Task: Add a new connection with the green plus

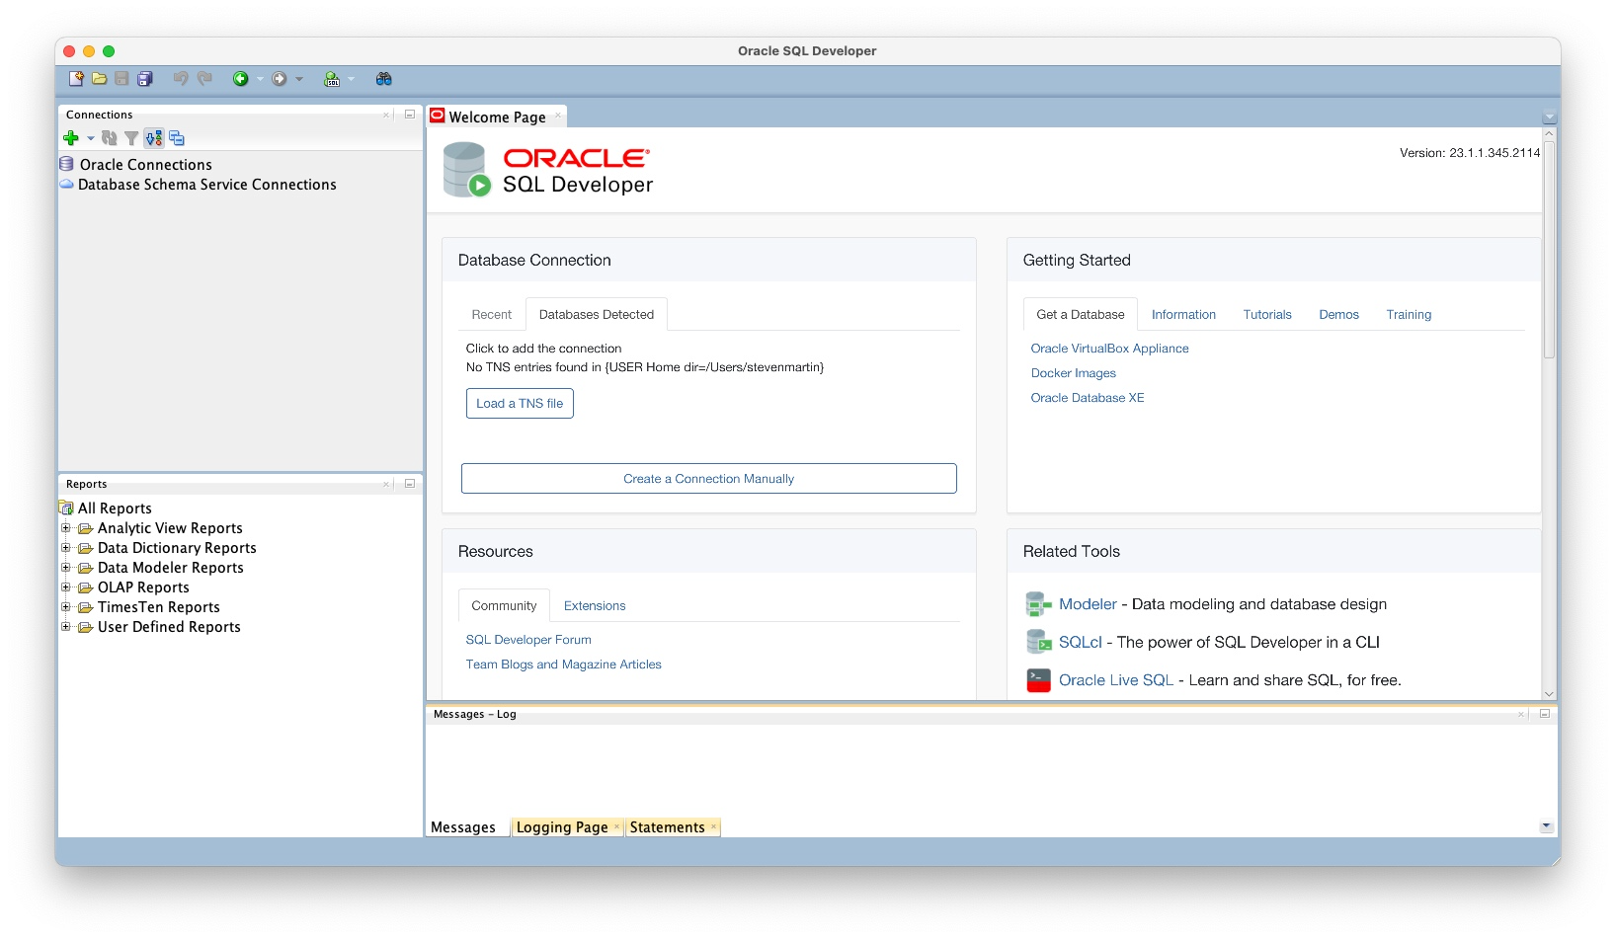Action: click(70, 138)
